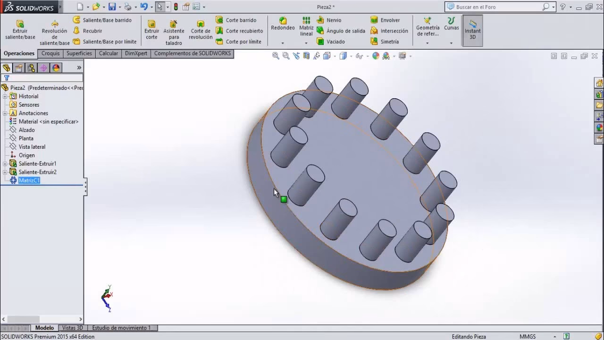Switch to the Croquis tab
Viewport: 604px width, 340px height.
click(50, 53)
